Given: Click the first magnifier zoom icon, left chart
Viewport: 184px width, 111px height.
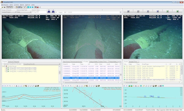Looking at the screenshot, I should pos(29,86).
